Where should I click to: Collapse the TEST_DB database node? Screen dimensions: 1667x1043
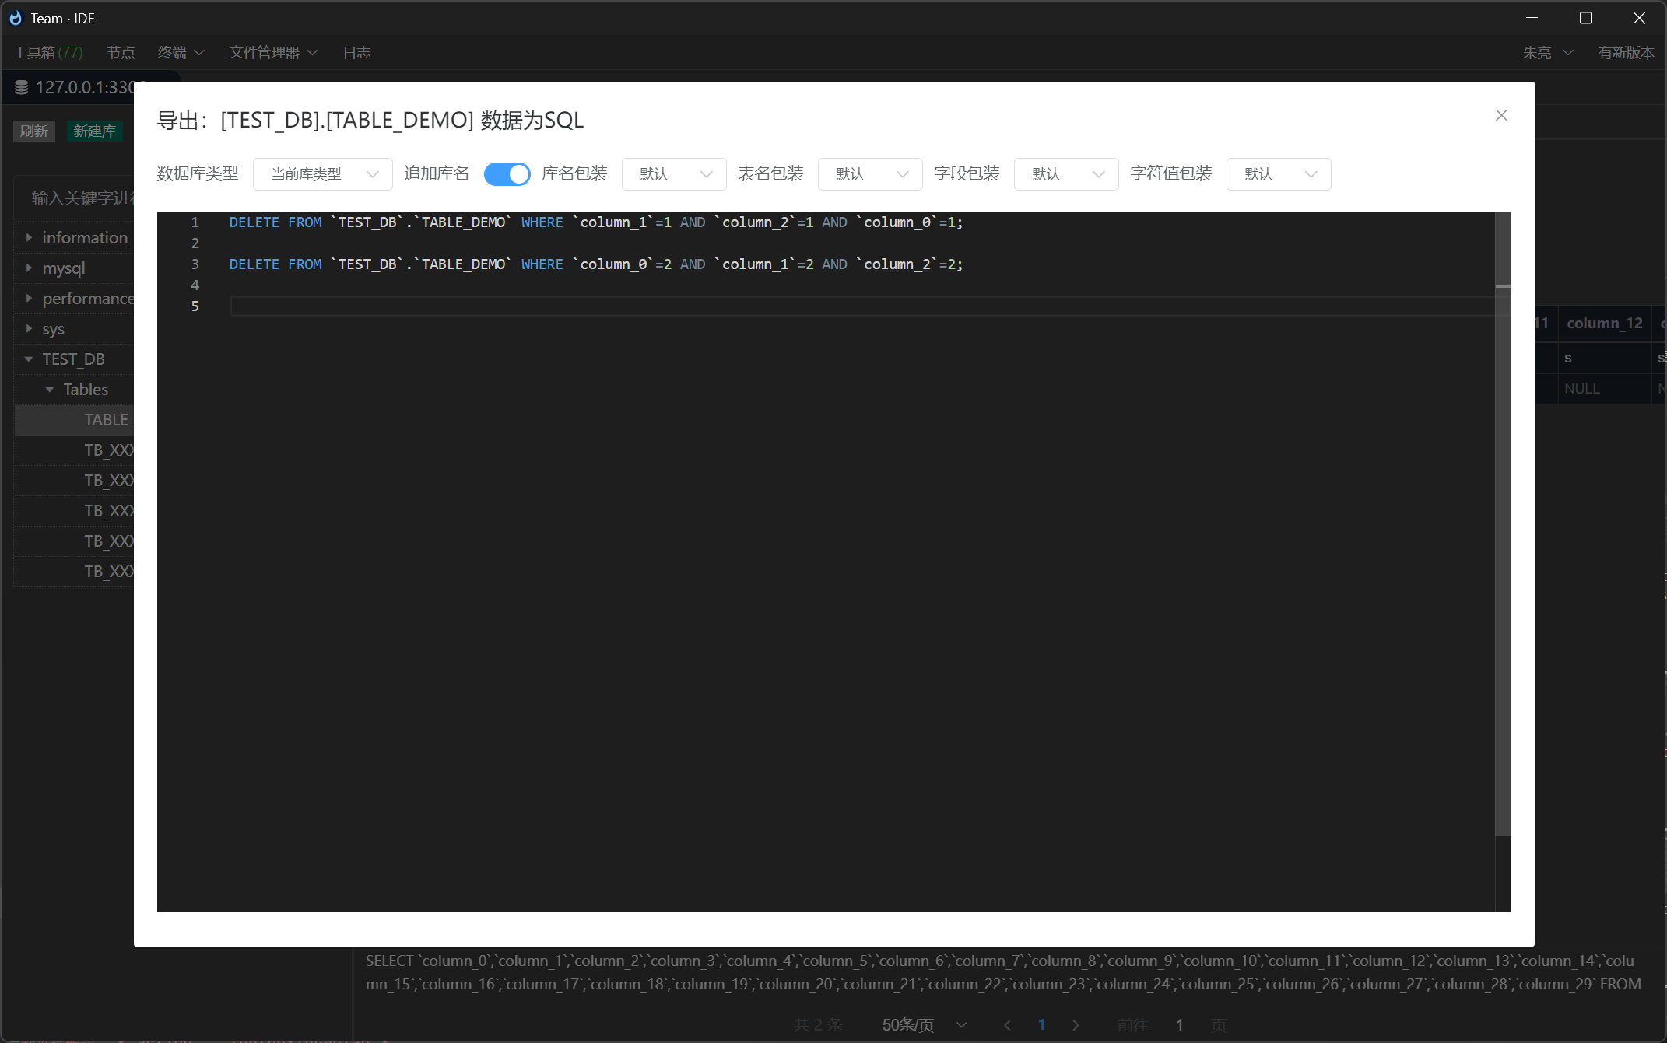(x=29, y=359)
